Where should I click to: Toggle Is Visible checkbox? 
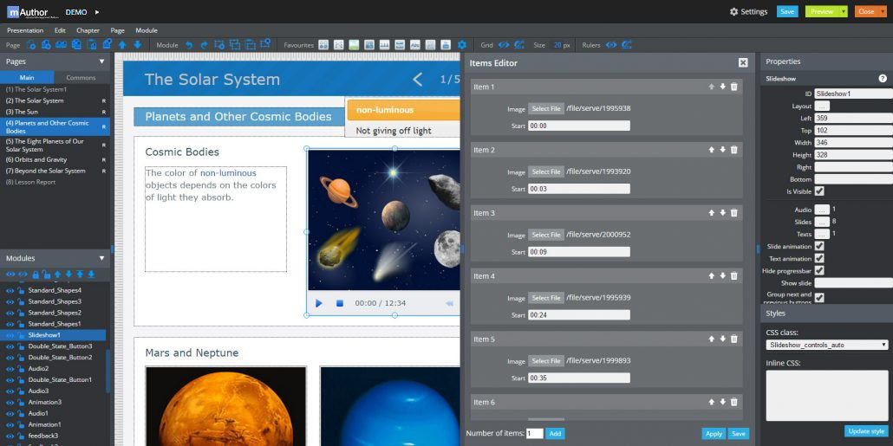[819, 191]
